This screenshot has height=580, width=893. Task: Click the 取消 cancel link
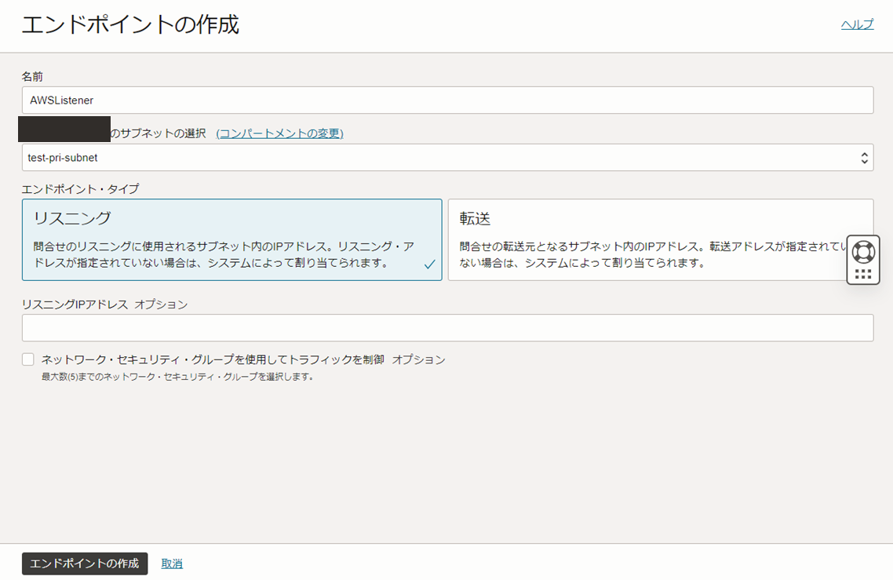(x=172, y=564)
